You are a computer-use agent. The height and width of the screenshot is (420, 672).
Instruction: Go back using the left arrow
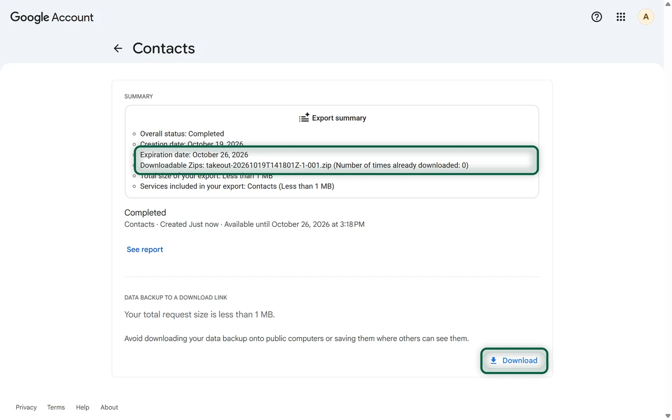click(118, 48)
